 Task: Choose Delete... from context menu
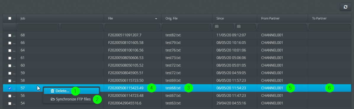pos(71,91)
